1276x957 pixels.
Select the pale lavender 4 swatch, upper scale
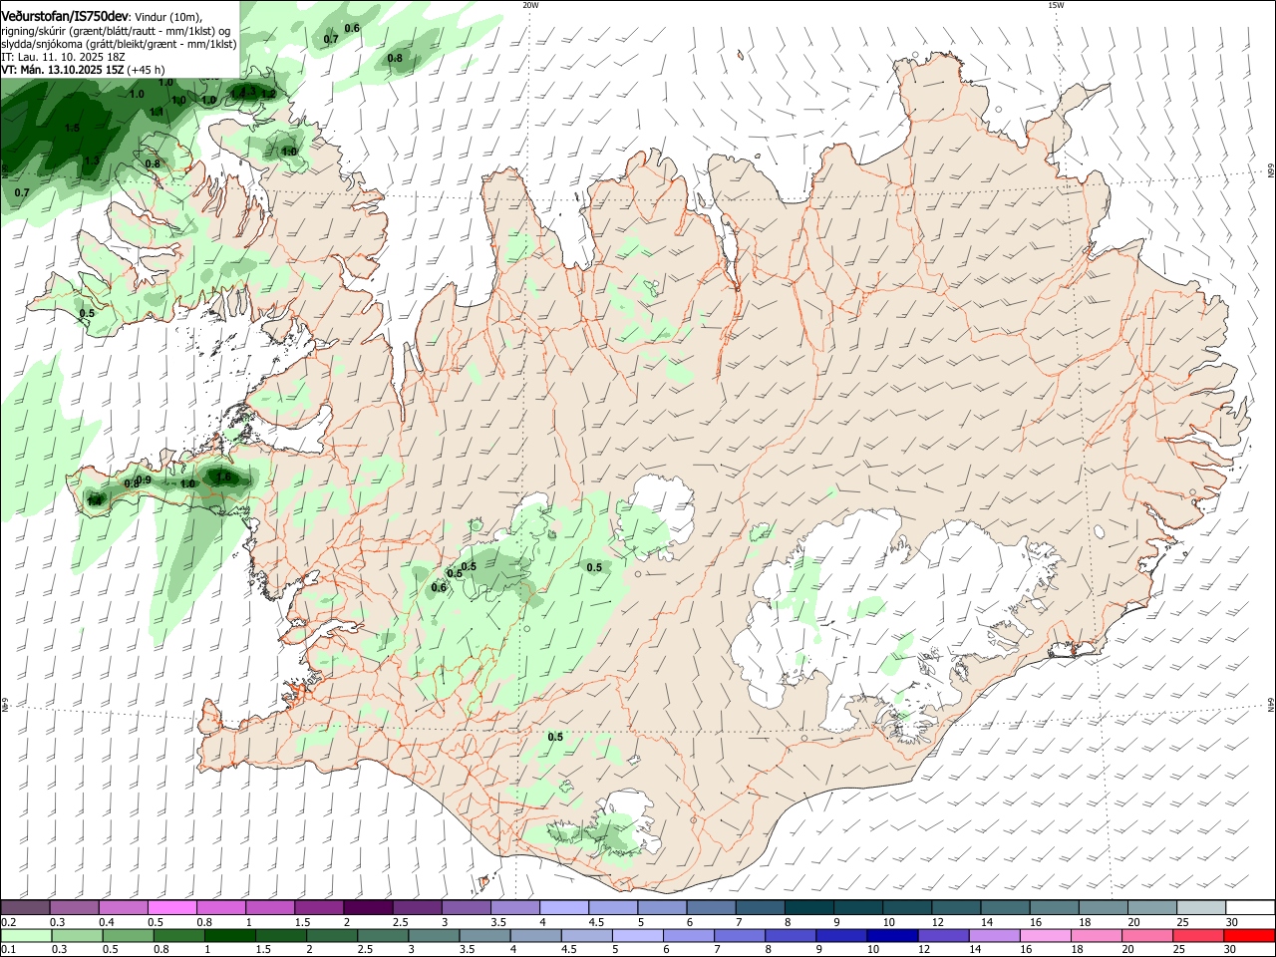click(563, 907)
